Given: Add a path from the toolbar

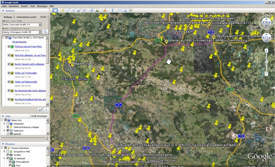Looking at the screenshot, I should [x=73, y=11].
